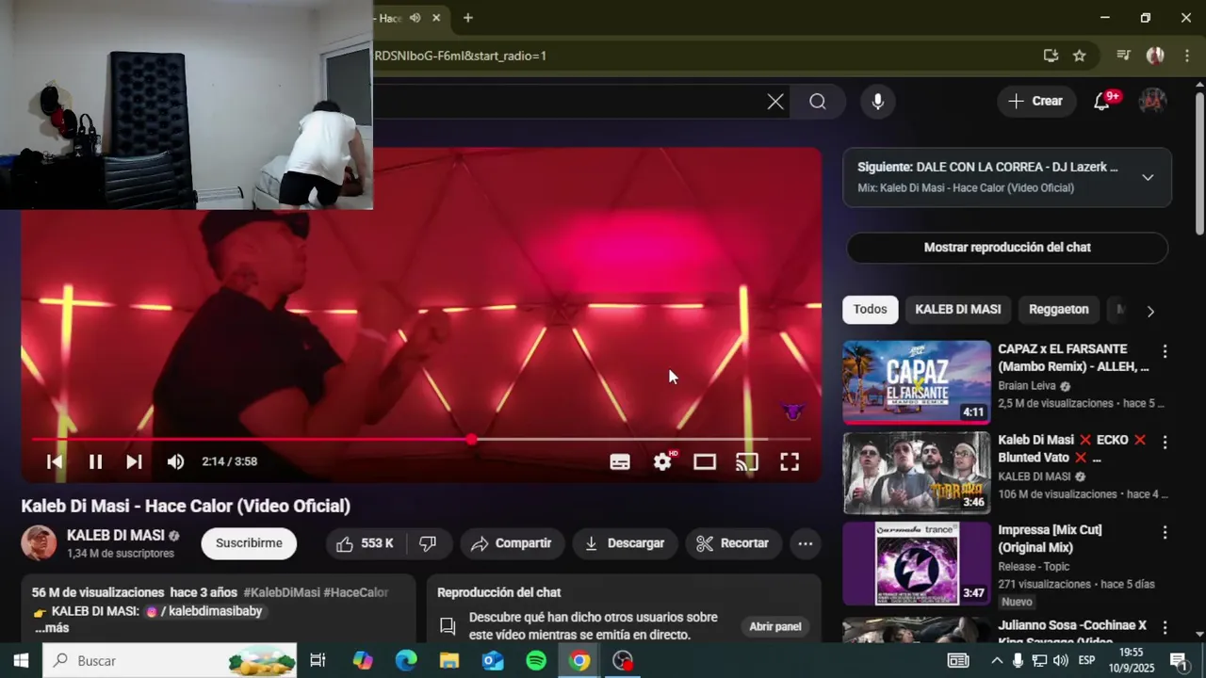Open Microsoft Edge from the taskbar
The image size is (1206, 678).
[x=406, y=661]
